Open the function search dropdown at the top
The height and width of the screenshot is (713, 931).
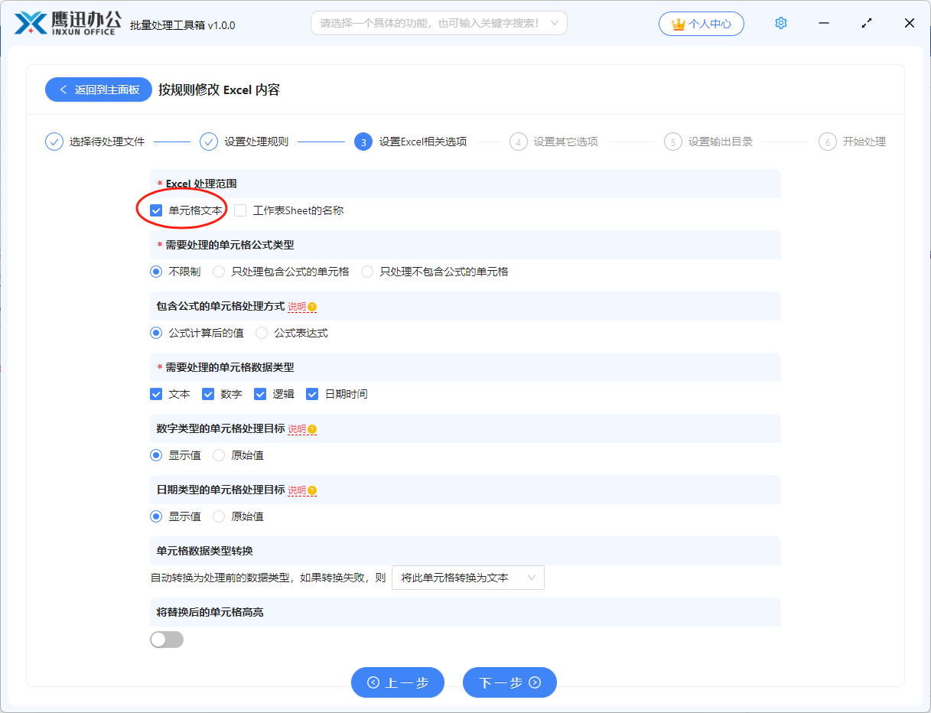438,23
